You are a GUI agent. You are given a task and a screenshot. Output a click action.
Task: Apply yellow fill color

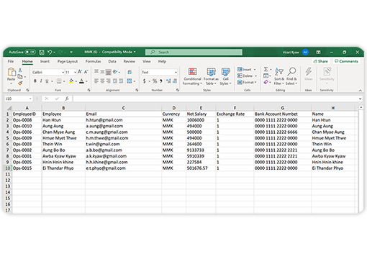pyautogui.click(x=71, y=81)
